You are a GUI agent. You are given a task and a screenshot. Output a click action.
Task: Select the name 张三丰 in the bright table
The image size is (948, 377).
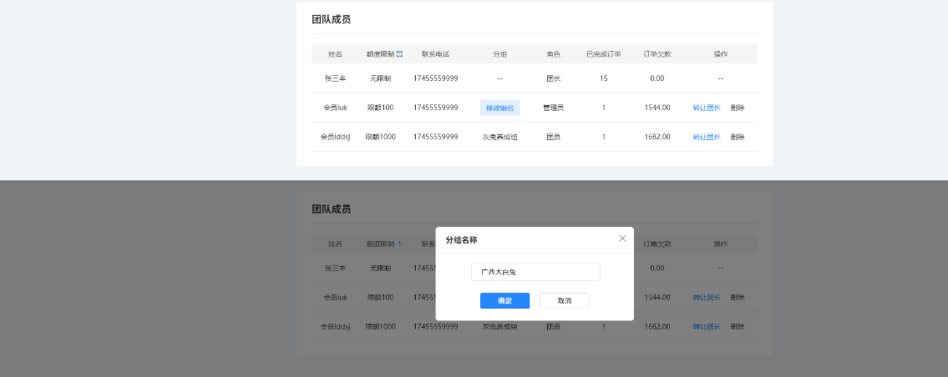pyautogui.click(x=335, y=78)
